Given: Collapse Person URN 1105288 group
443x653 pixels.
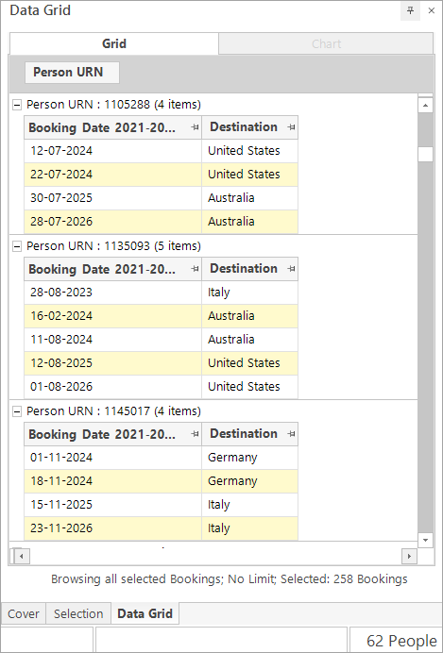Looking at the screenshot, I should (17, 105).
